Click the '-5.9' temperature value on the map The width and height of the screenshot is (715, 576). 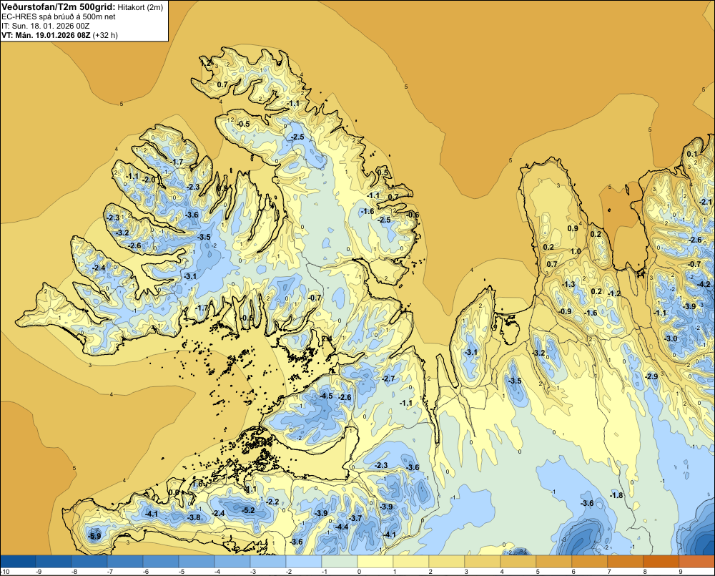(x=94, y=537)
